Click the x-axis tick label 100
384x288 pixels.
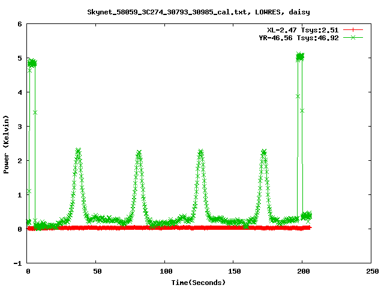(x=166, y=271)
